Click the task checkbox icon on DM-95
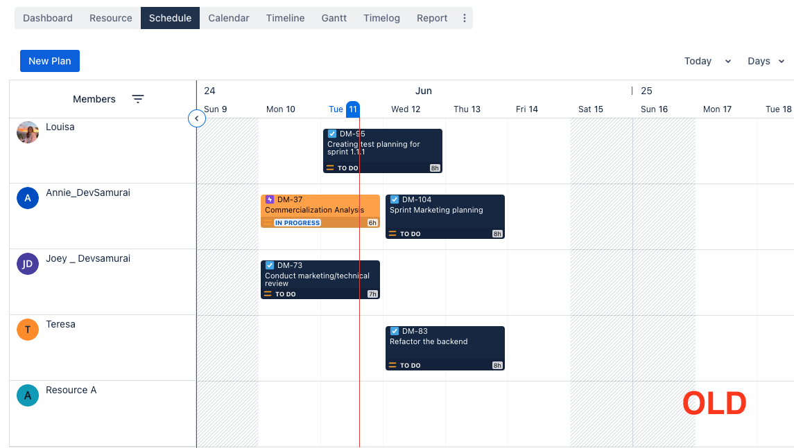This screenshot has height=448, width=794. 332,134
